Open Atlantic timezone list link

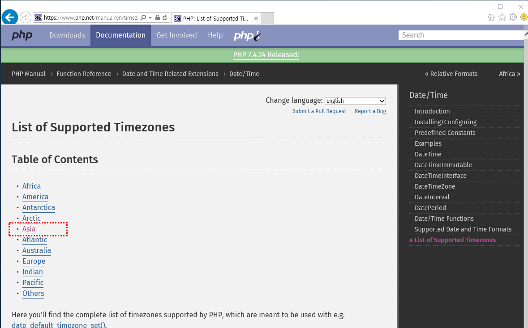[x=34, y=240]
